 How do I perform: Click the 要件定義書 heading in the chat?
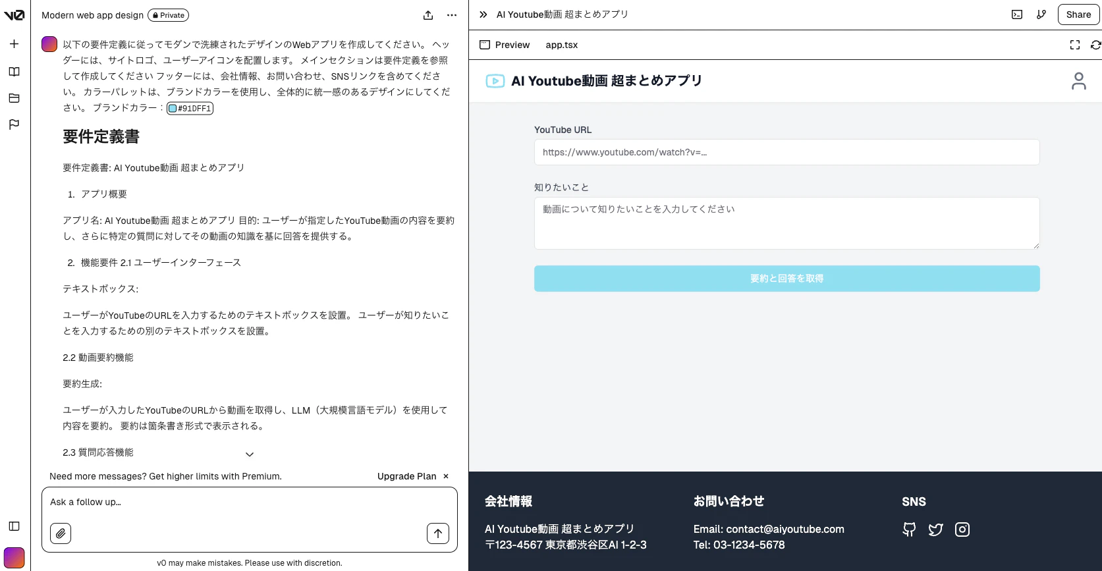(x=101, y=137)
